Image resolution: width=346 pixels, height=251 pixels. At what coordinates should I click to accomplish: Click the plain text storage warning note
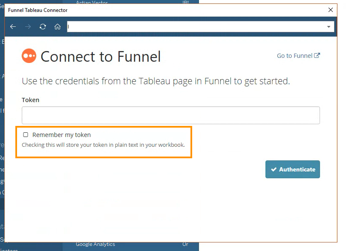point(103,145)
